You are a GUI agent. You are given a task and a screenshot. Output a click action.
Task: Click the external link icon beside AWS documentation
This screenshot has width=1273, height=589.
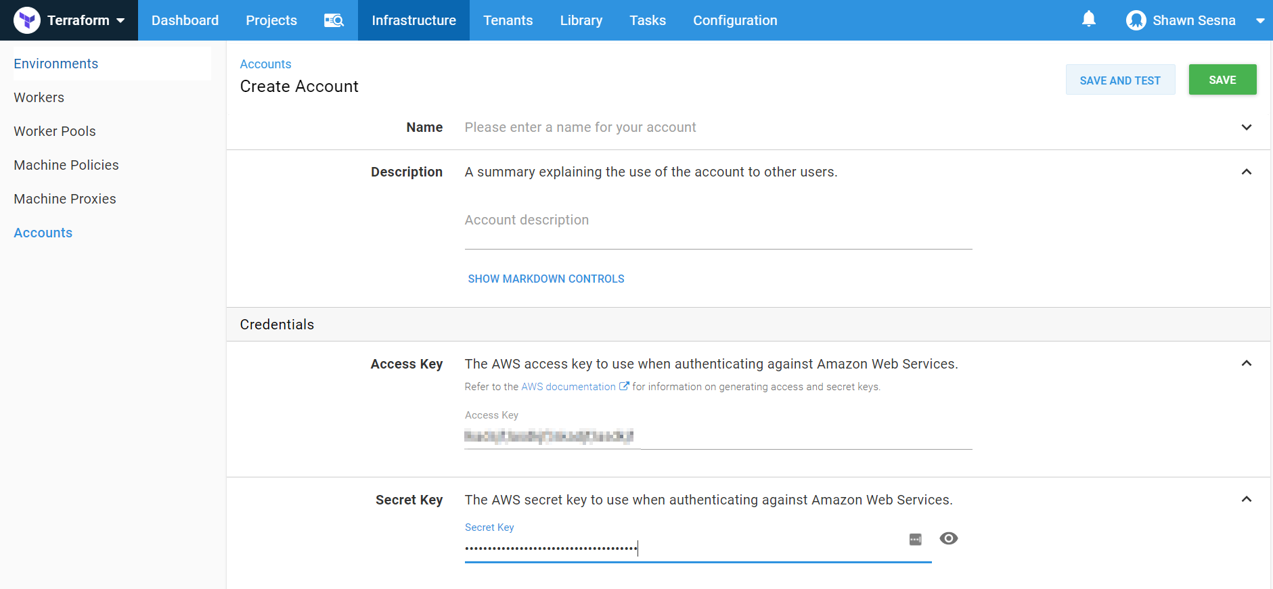pyautogui.click(x=624, y=386)
